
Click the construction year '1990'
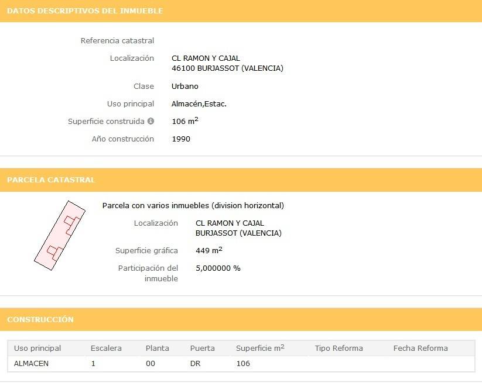[x=181, y=139]
